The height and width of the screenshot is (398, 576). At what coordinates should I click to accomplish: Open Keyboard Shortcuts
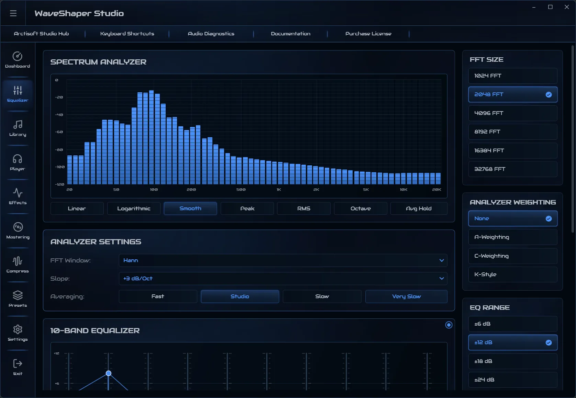point(127,34)
